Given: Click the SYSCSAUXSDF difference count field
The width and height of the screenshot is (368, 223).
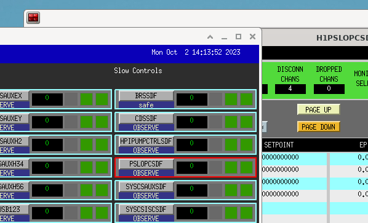Looking at the screenshot, I should (x=192, y=190).
